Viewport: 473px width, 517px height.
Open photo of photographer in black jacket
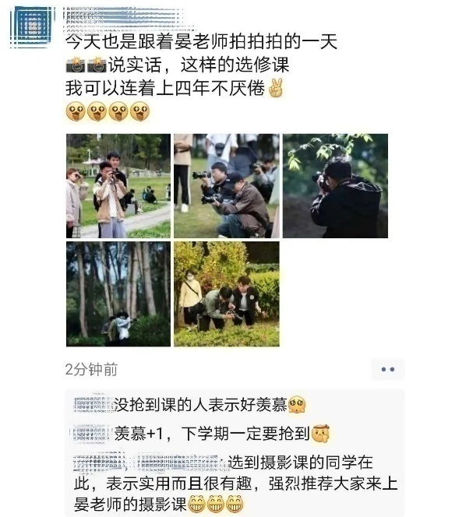335,185
